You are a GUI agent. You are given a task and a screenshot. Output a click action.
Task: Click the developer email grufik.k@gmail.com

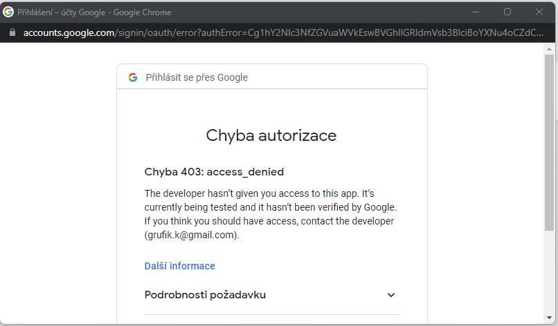(x=191, y=235)
